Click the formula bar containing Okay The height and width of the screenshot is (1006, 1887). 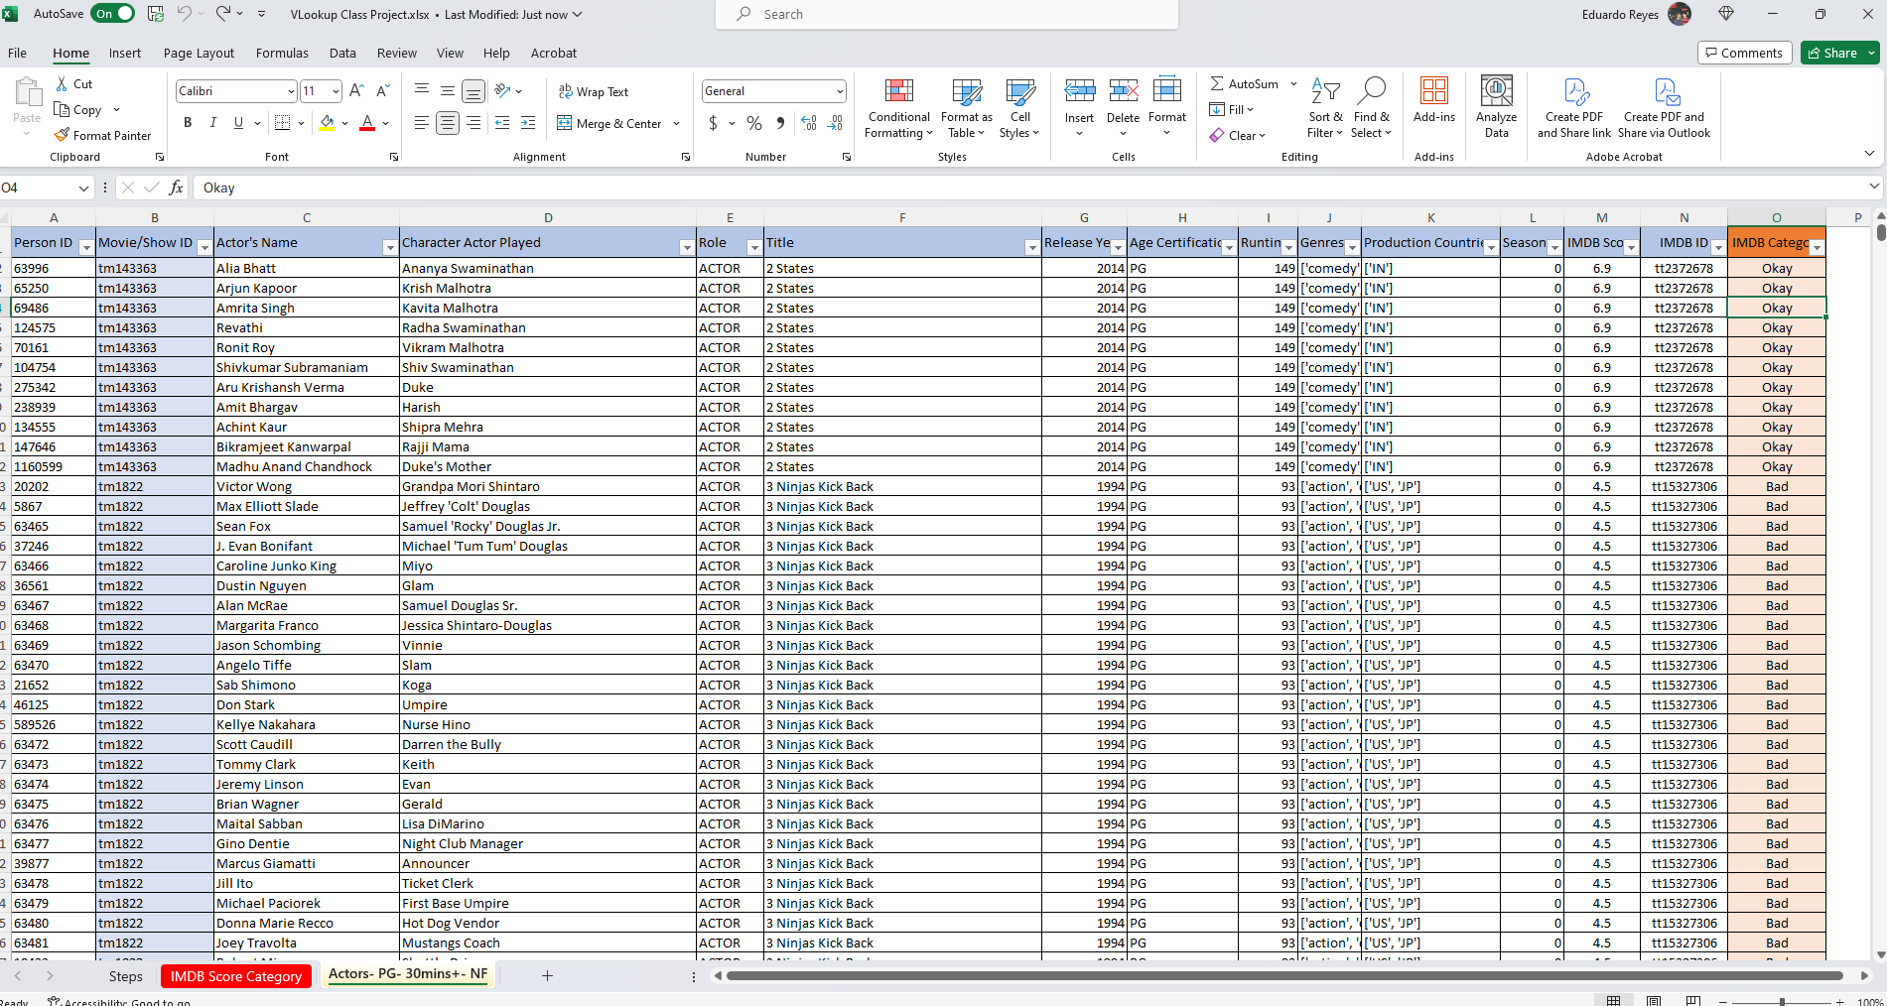[1027, 188]
